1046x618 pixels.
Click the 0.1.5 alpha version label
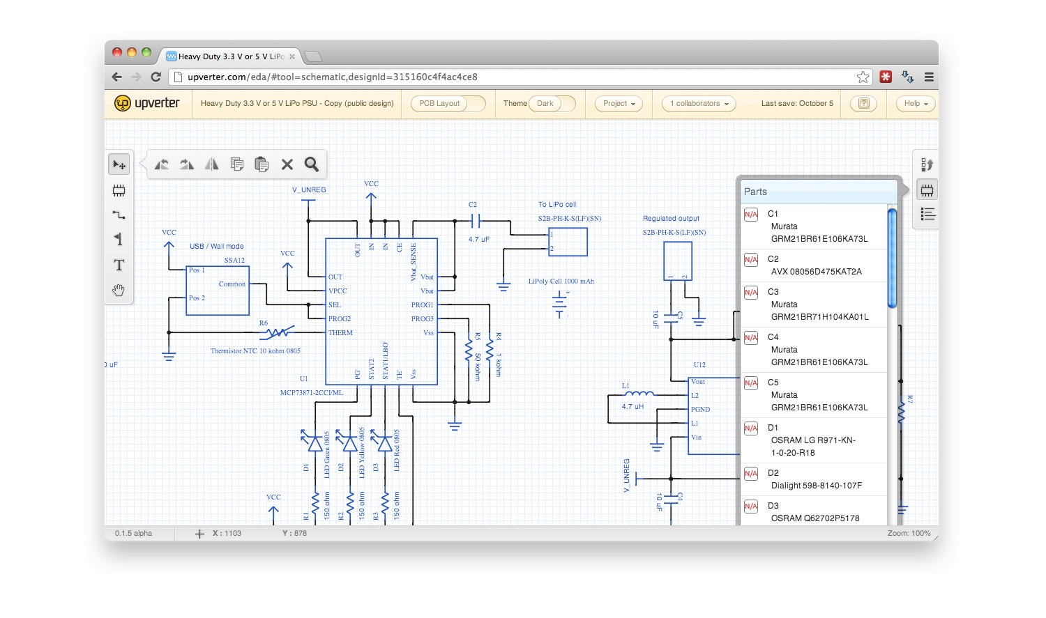(134, 534)
